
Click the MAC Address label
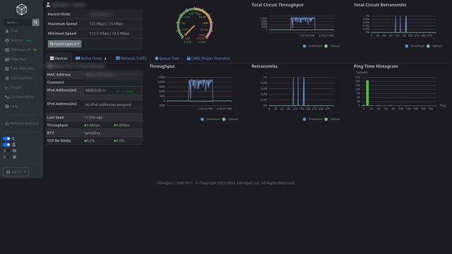[x=59, y=75]
